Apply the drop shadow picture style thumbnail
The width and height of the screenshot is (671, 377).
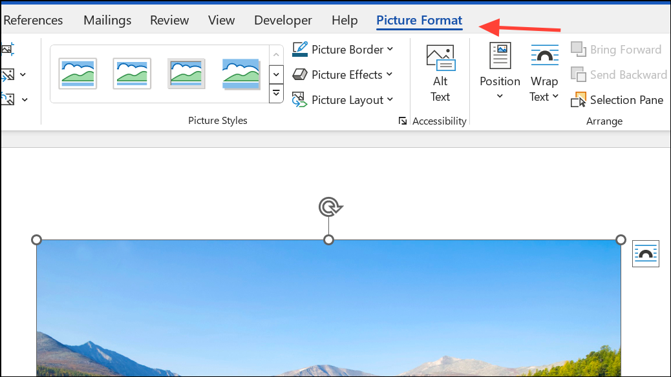(241, 74)
